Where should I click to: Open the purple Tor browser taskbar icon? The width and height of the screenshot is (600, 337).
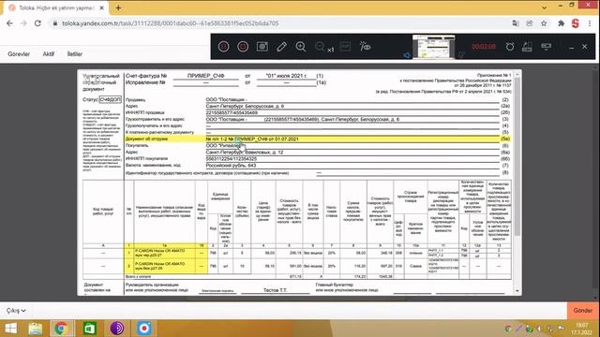[x=116, y=329]
